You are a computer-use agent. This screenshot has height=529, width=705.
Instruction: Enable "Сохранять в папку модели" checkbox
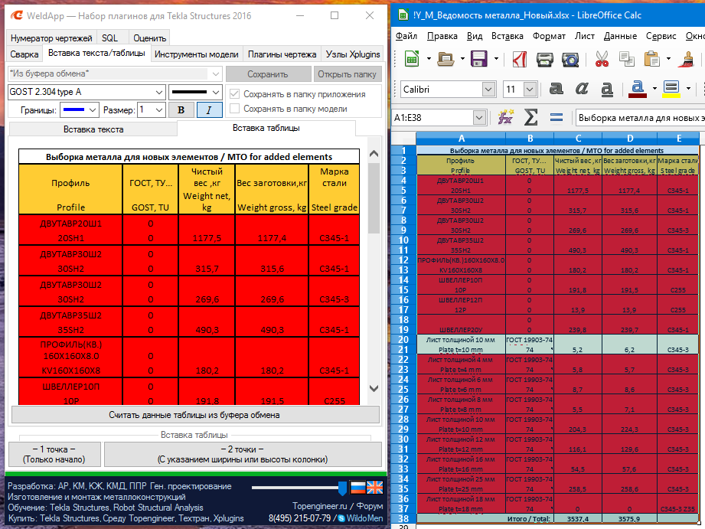click(236, 109)
